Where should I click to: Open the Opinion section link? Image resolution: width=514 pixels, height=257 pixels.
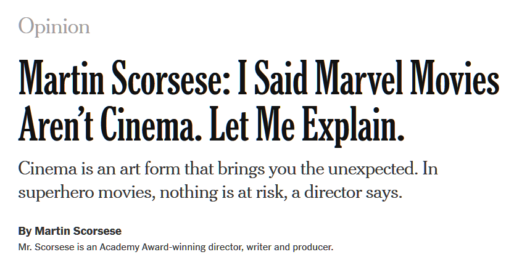[54, 27]
